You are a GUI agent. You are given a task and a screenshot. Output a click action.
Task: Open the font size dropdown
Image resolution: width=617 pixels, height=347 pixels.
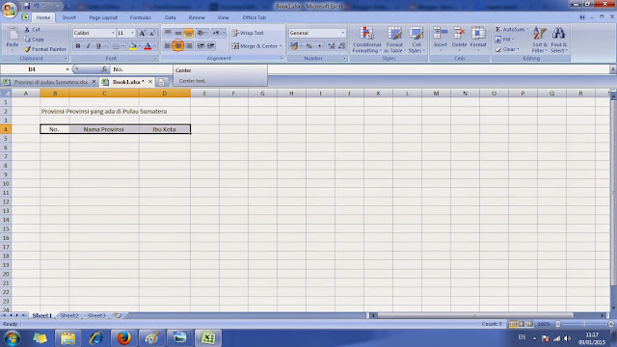point(132,33)
